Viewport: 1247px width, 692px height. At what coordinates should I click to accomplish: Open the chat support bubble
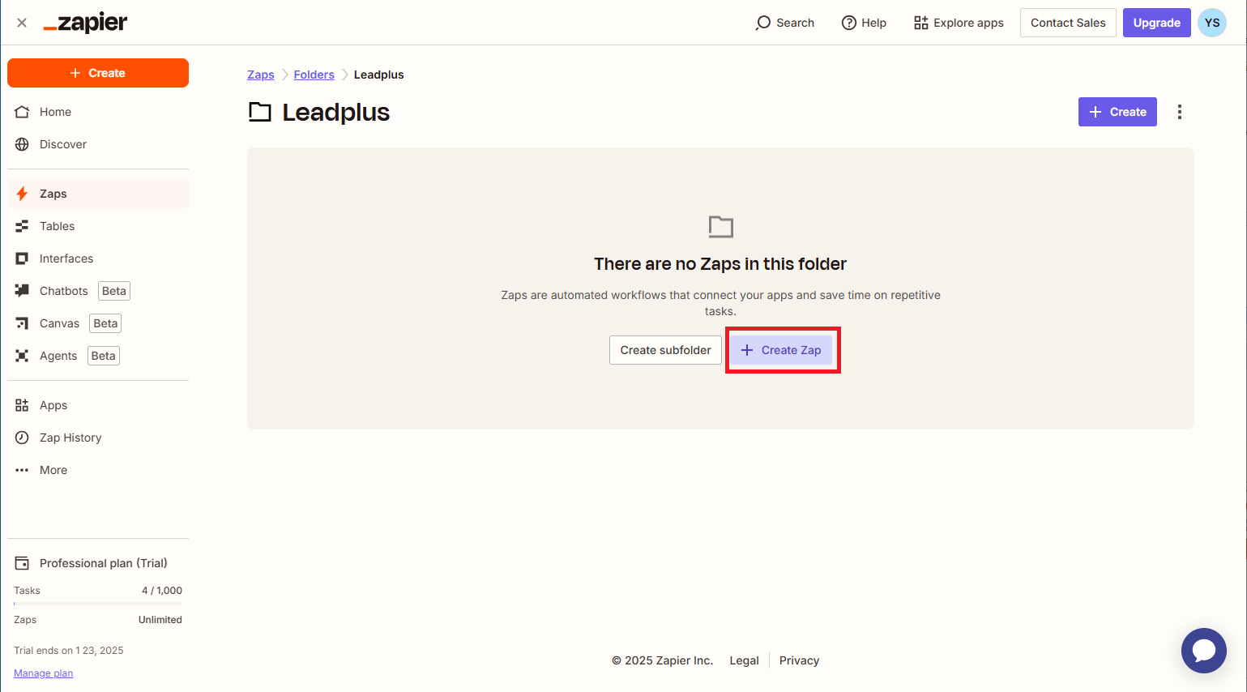pyautogui.click(x=1204, y=651)
